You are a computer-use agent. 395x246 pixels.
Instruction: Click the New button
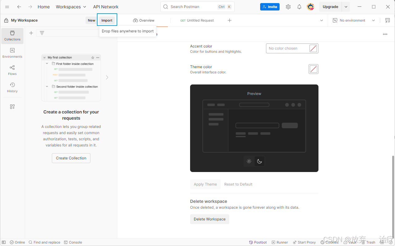(x=92, y=20)
